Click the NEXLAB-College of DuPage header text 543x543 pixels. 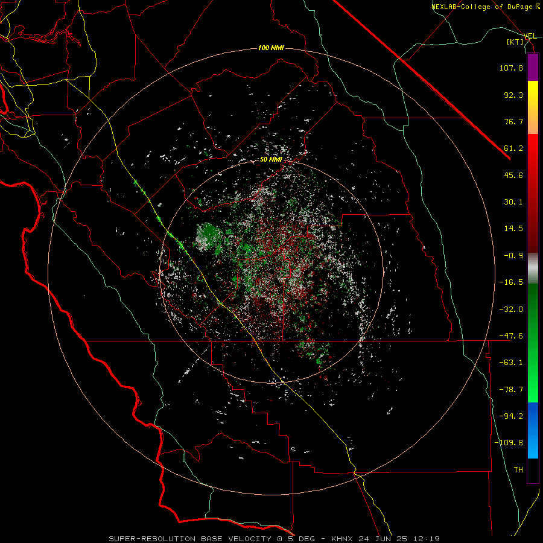[x=482, y=7]
